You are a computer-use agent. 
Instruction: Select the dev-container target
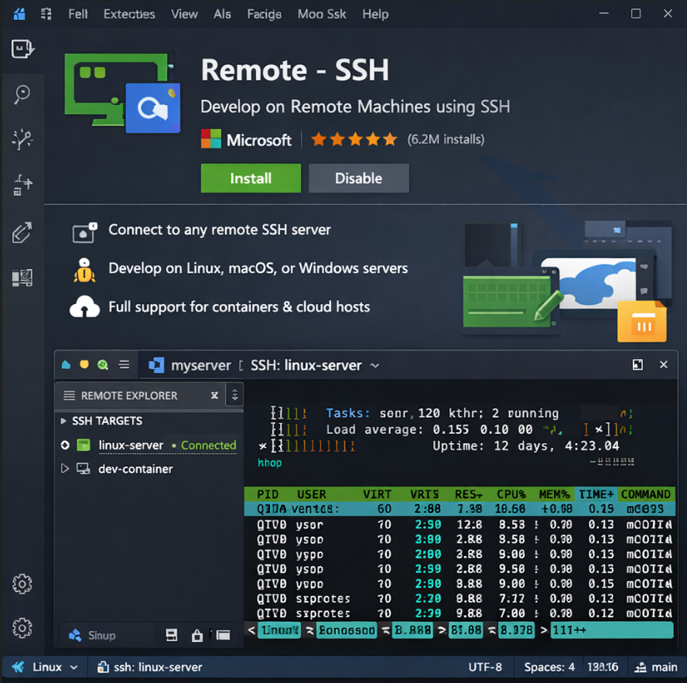point(135,469)
